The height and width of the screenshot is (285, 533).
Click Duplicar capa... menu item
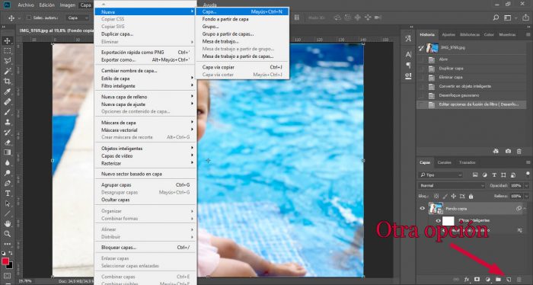[117, 34]
